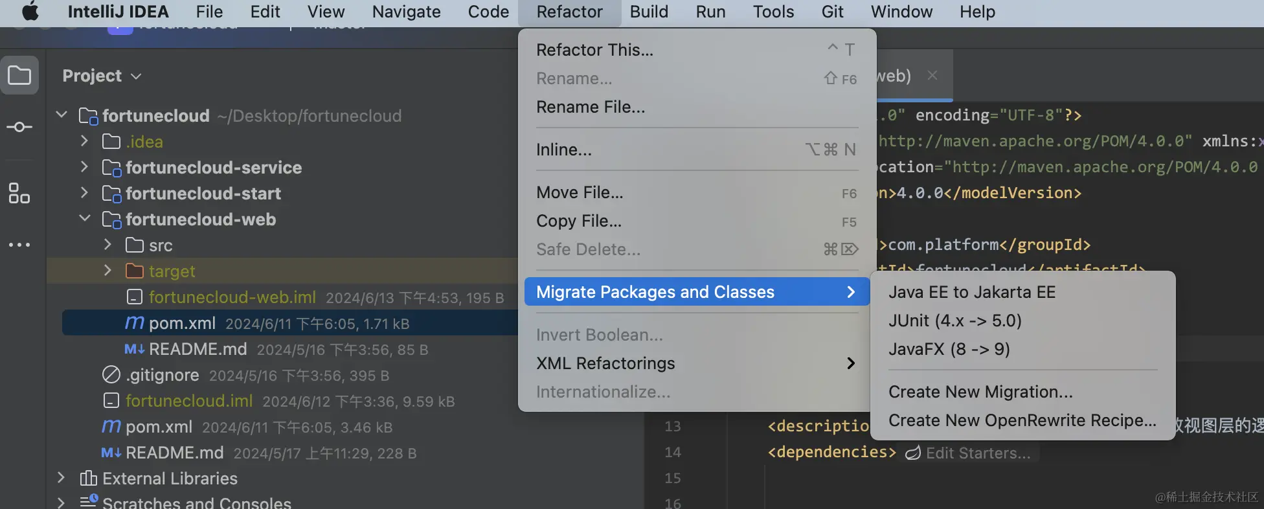
Task: Close the open editor tab
Action: tap(932, 75)
